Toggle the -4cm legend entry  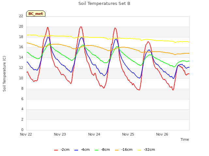(82, 149)
